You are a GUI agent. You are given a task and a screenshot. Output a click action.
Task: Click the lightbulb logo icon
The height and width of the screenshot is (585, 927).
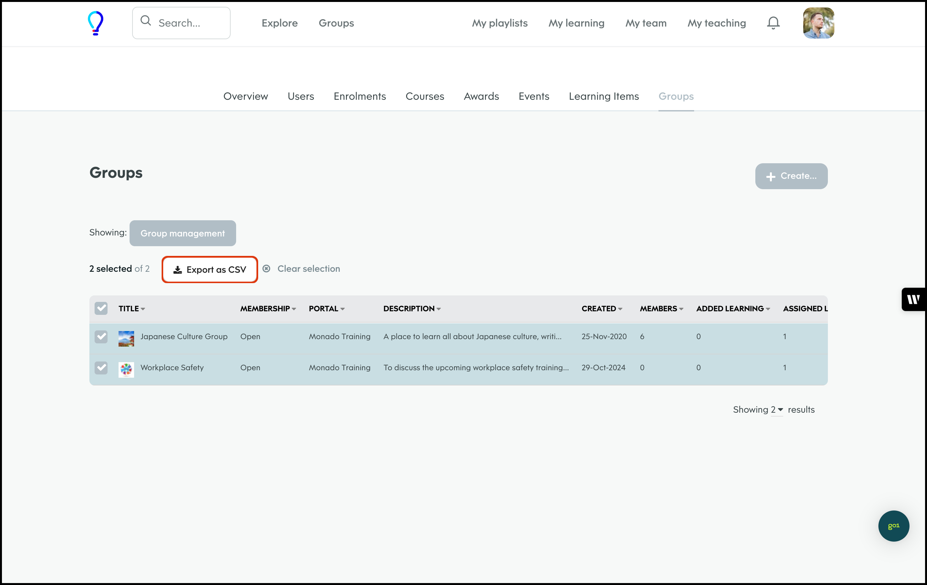96,23
